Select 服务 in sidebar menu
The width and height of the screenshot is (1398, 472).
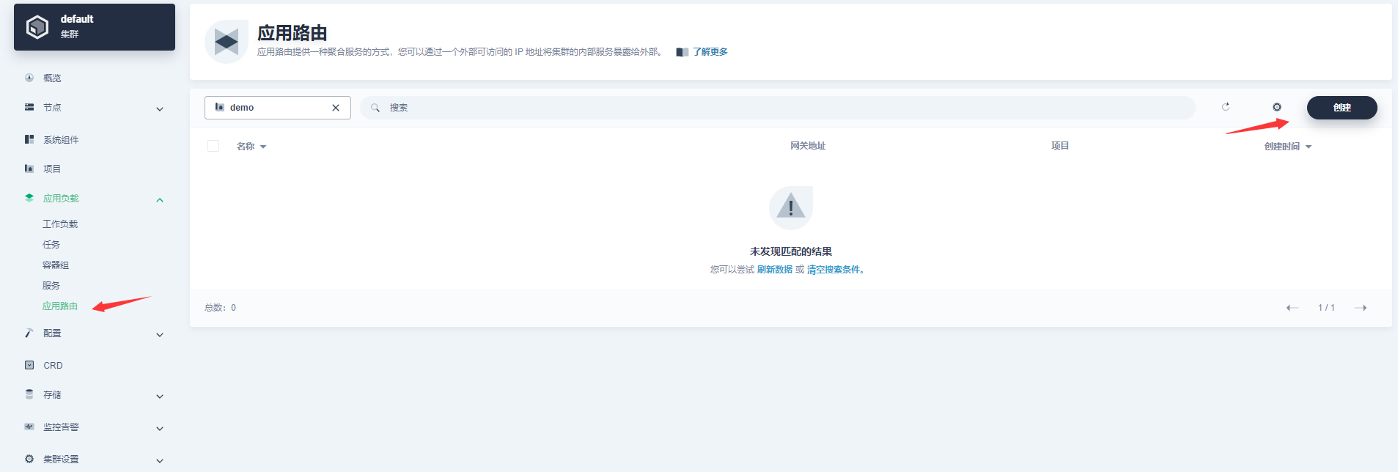click(51, 286)
